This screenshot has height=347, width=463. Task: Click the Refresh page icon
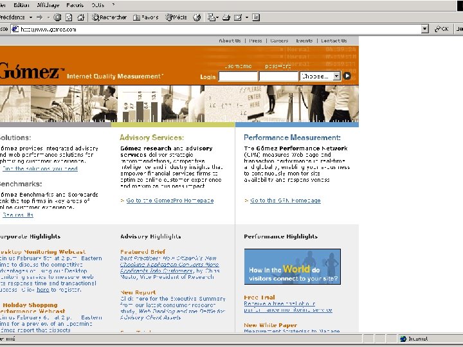tap(69, 17)
